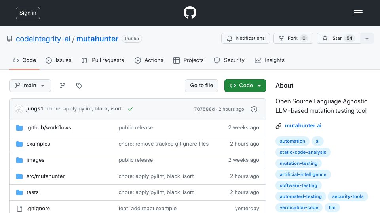Click the images folder icon
The height and width of the screenshot is (213, 380).
pos(19,160)
